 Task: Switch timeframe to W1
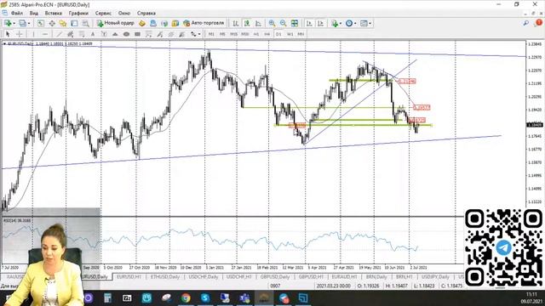(x=290, y=34)
